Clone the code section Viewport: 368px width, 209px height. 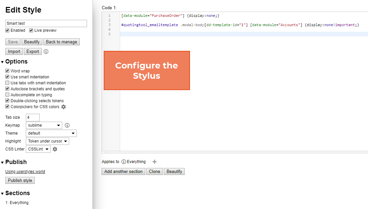[155, 172]
